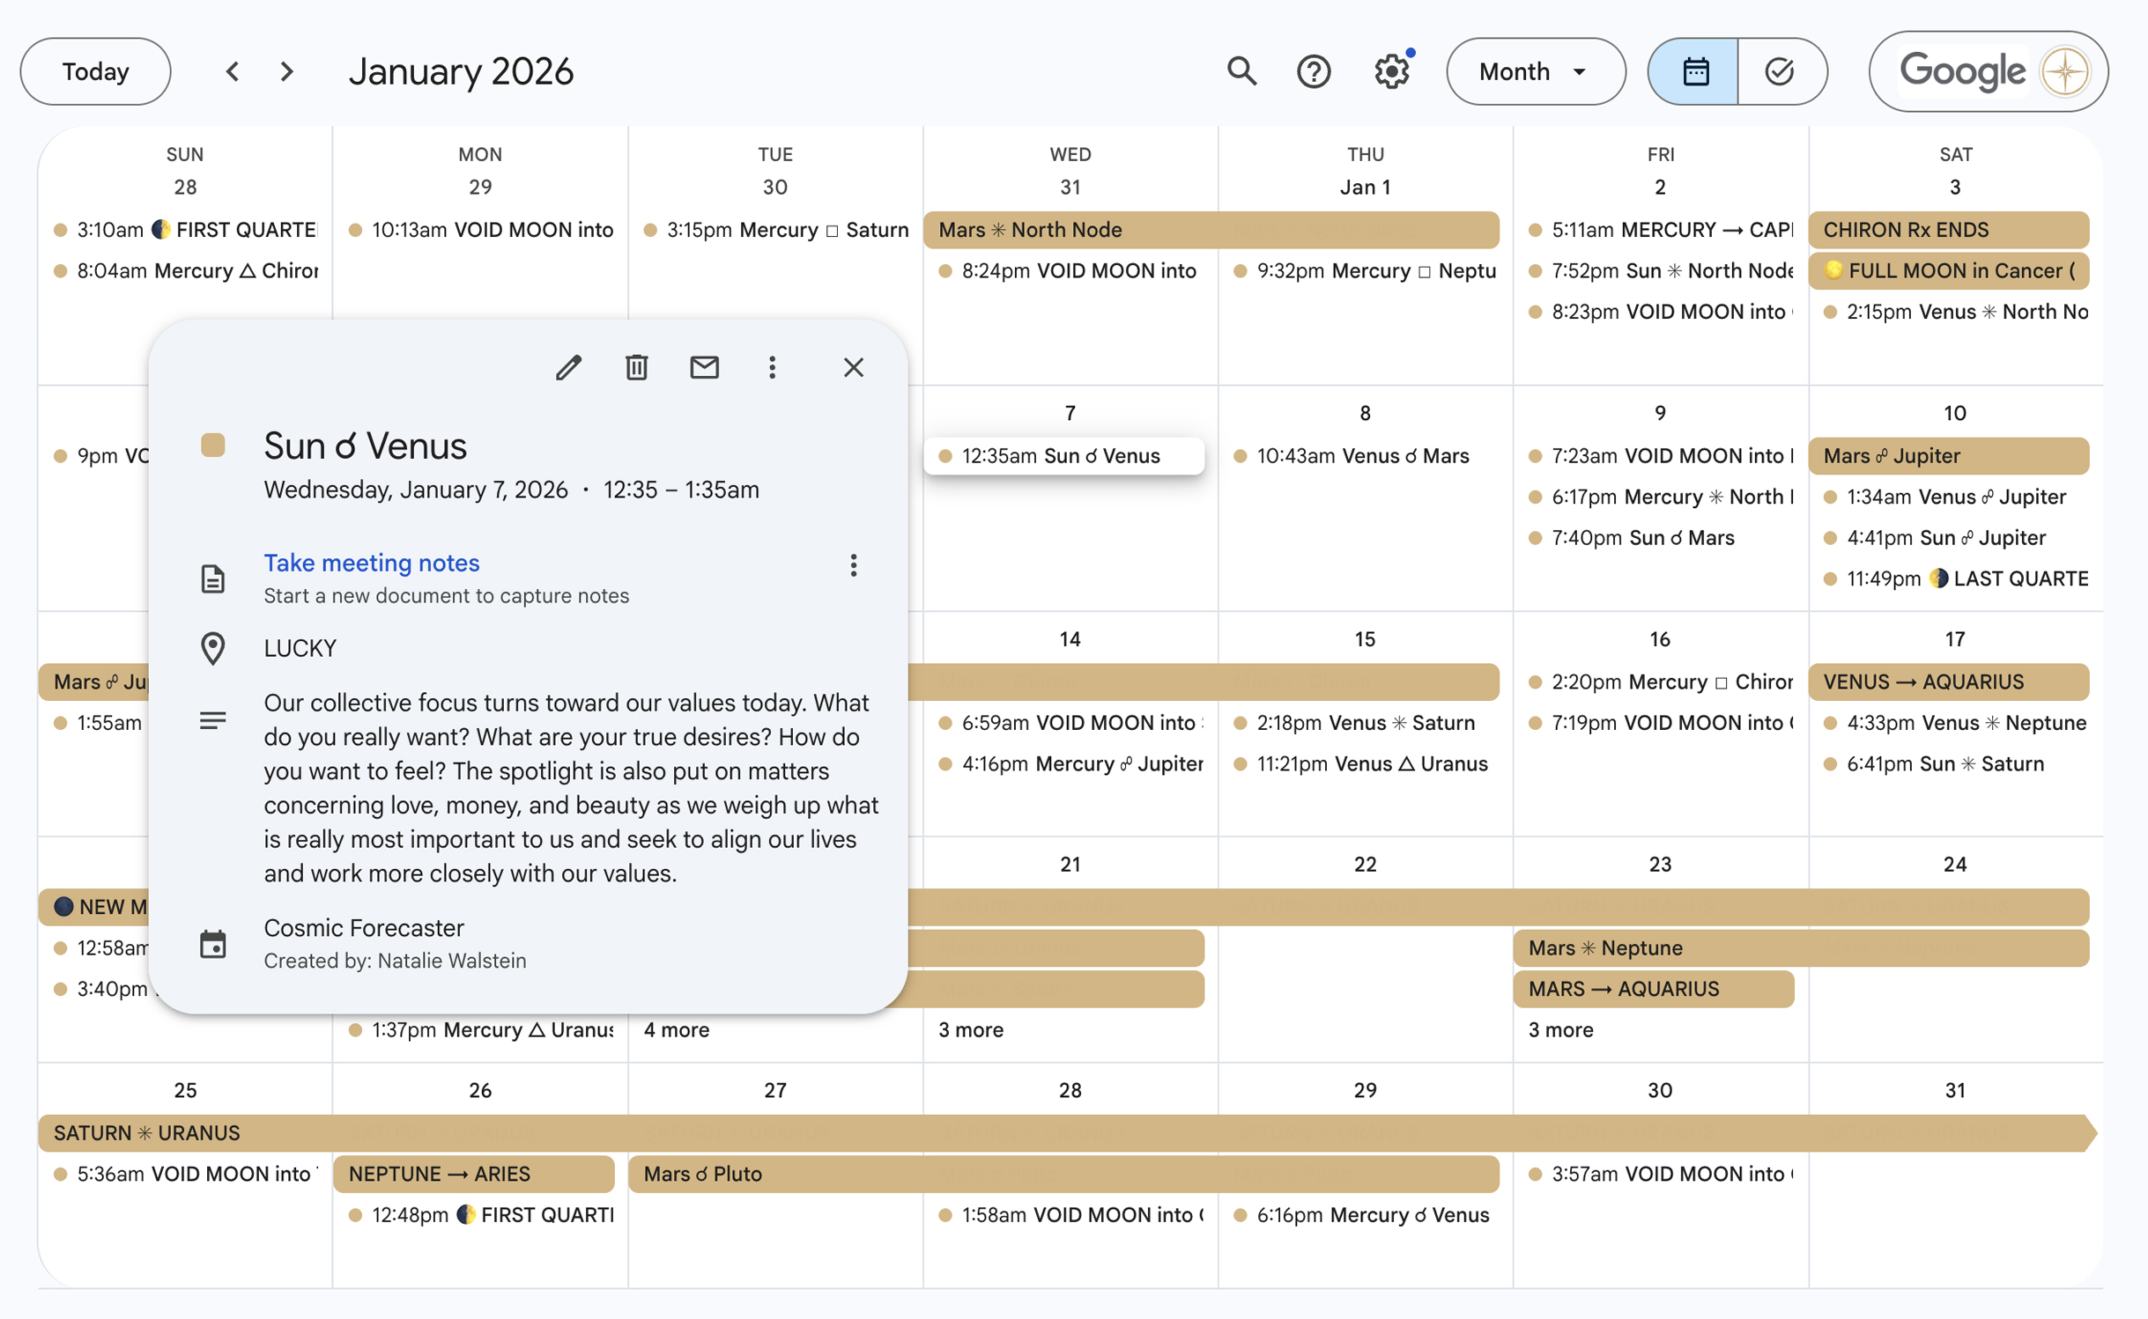Click the edit event pencil icon
The height and width of the screenshot is (1319, 2148).
(x=568, y=367)
